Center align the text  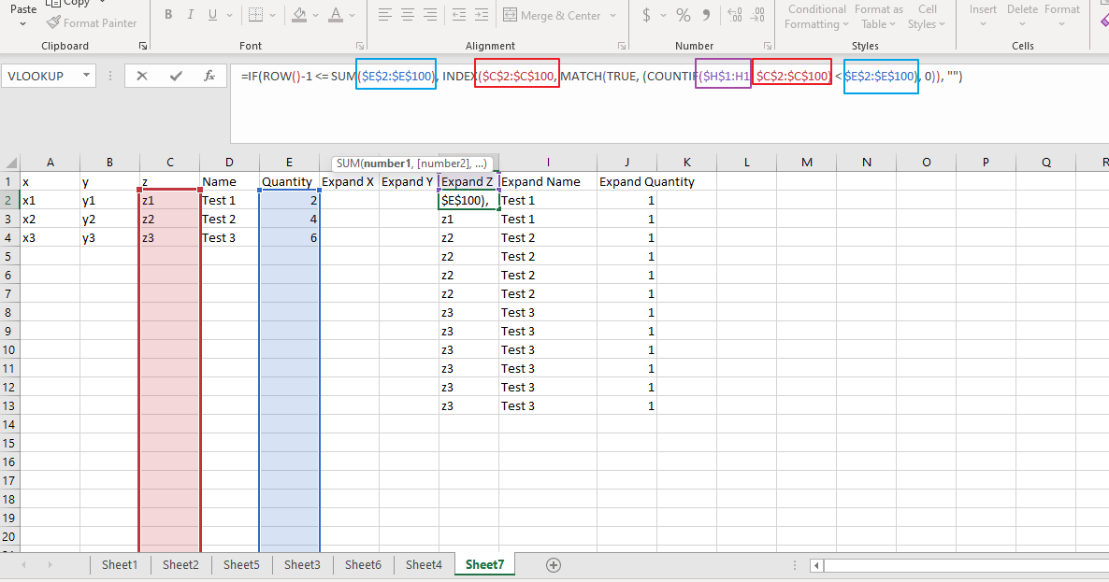408,15
